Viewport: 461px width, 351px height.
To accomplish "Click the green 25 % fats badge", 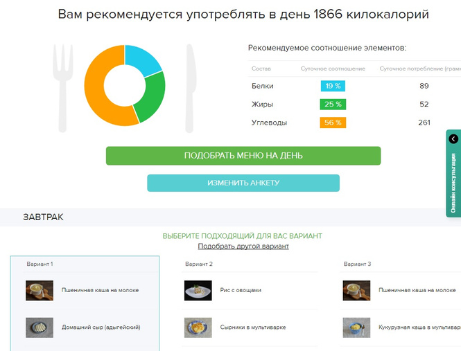I will coord(333,105).
